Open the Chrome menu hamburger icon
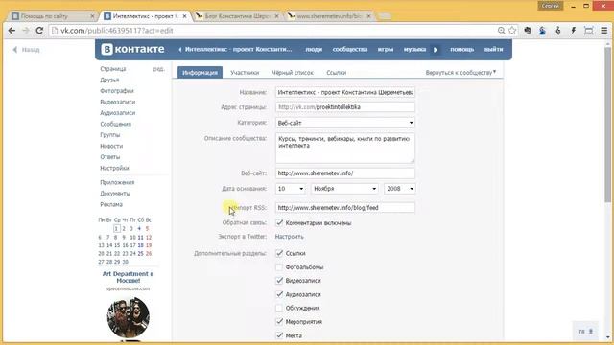The image size is (614, 345). coord(604,31)
